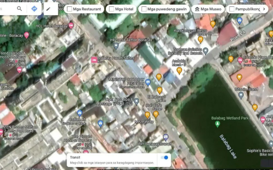273x170 pixels.
Task: Select the Balabag Wetland Park tree pin
Action: pyautogui.click(x=217, y=124)
